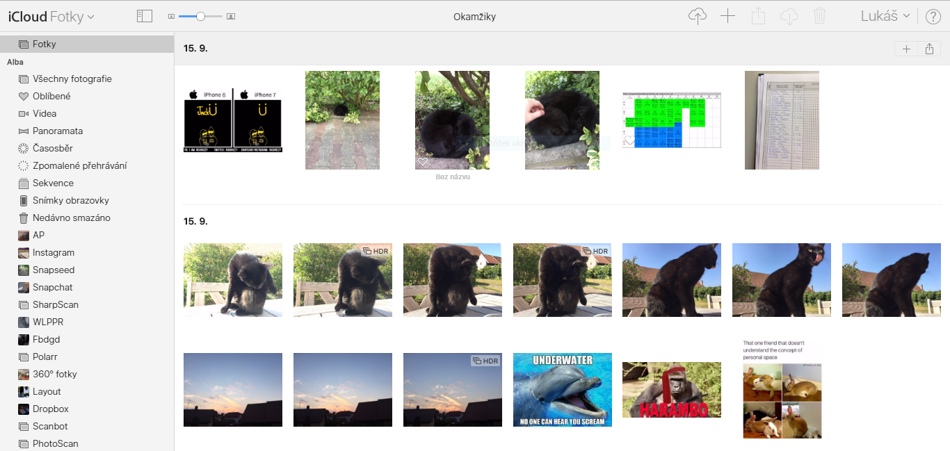950x451 pixels.
Task: Open the Panoramata album
Action: tap(87, 131)
